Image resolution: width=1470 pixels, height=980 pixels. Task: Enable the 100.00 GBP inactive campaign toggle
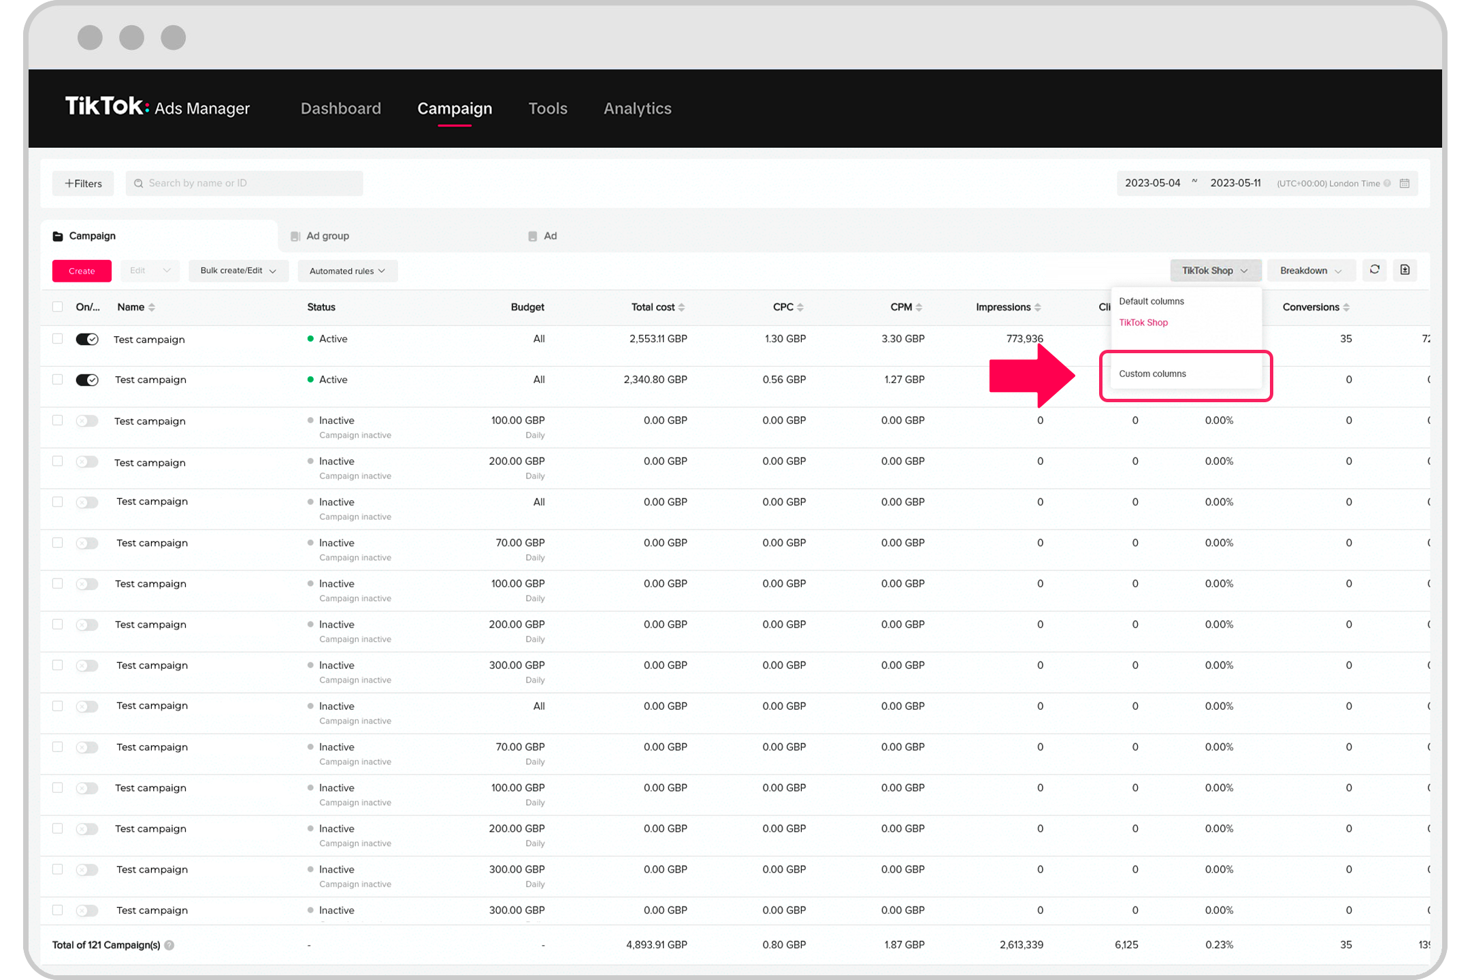pyautogui.click(x=87, y=421)
